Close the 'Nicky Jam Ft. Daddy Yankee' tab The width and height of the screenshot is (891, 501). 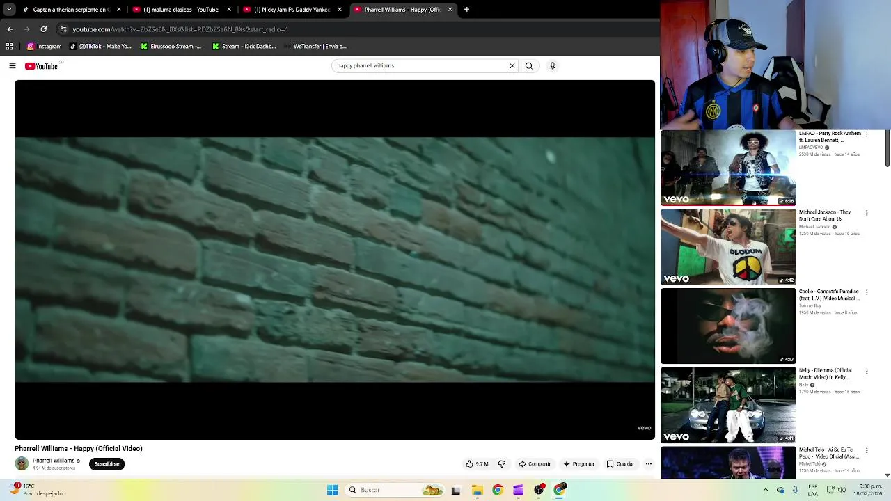340,10
